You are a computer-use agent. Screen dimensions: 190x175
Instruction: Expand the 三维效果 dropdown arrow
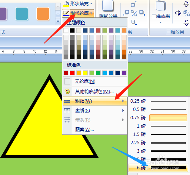[x=160, y=22]
